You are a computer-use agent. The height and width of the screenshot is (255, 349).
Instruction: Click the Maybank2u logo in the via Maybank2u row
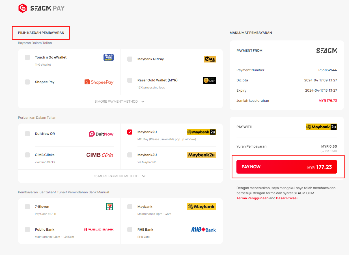201,155
